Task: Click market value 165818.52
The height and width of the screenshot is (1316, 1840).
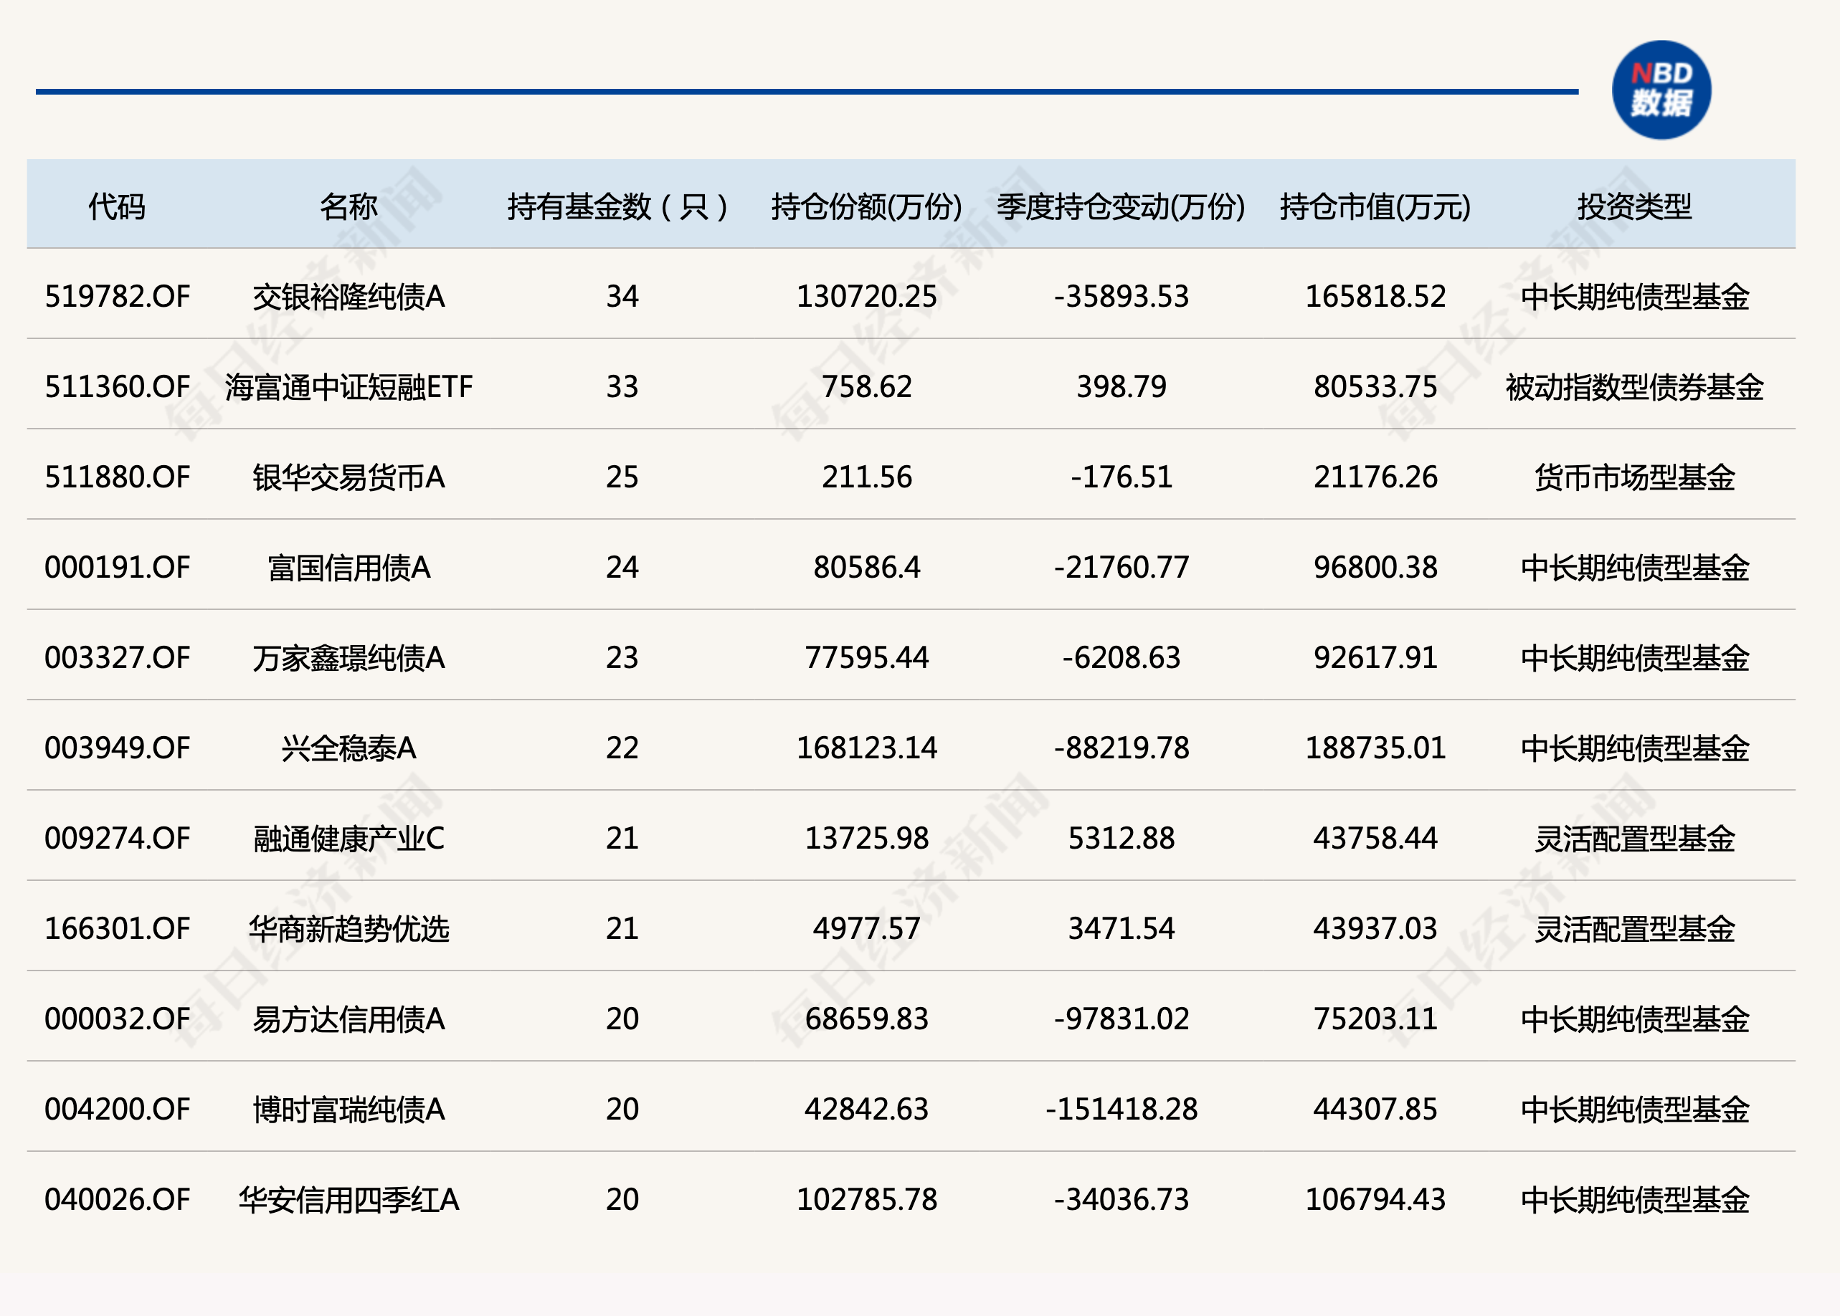Action: click(1375, 297)
